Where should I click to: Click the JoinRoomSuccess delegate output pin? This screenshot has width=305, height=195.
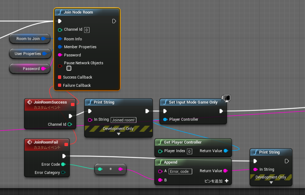click(x=73, y=104)
